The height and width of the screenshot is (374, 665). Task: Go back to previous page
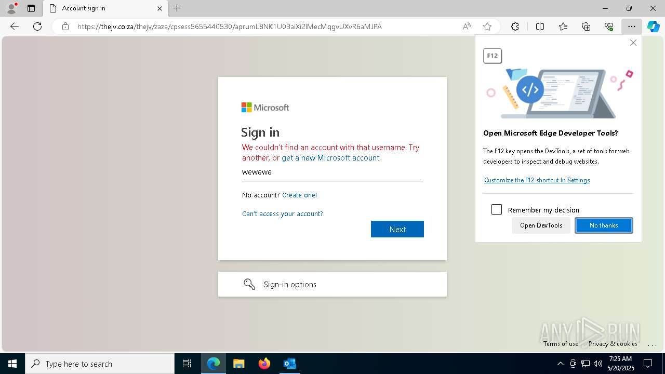pyautogui.click(x=15, y=26)
